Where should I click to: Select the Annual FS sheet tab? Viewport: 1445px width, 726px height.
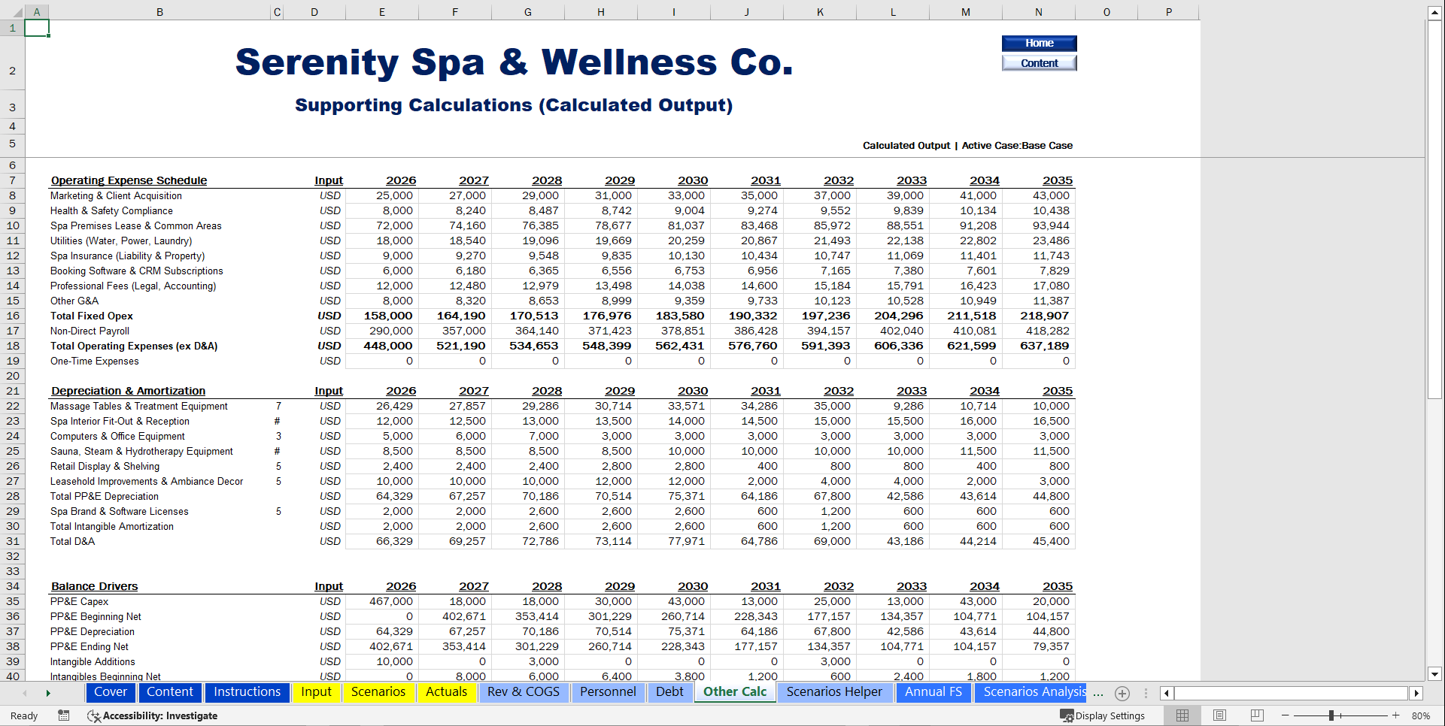(x=933, y=692)
